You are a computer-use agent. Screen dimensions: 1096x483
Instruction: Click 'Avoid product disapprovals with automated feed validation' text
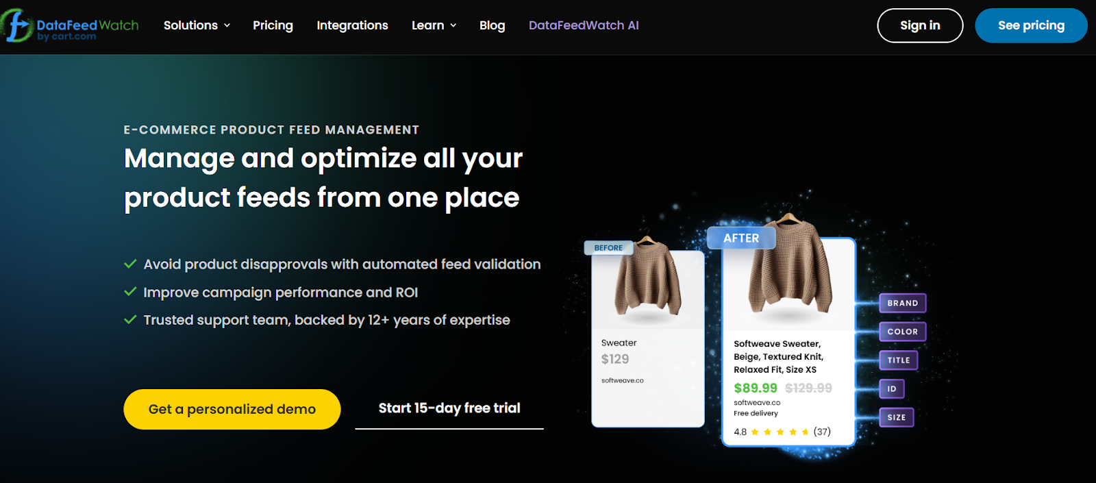coord(342,264)
